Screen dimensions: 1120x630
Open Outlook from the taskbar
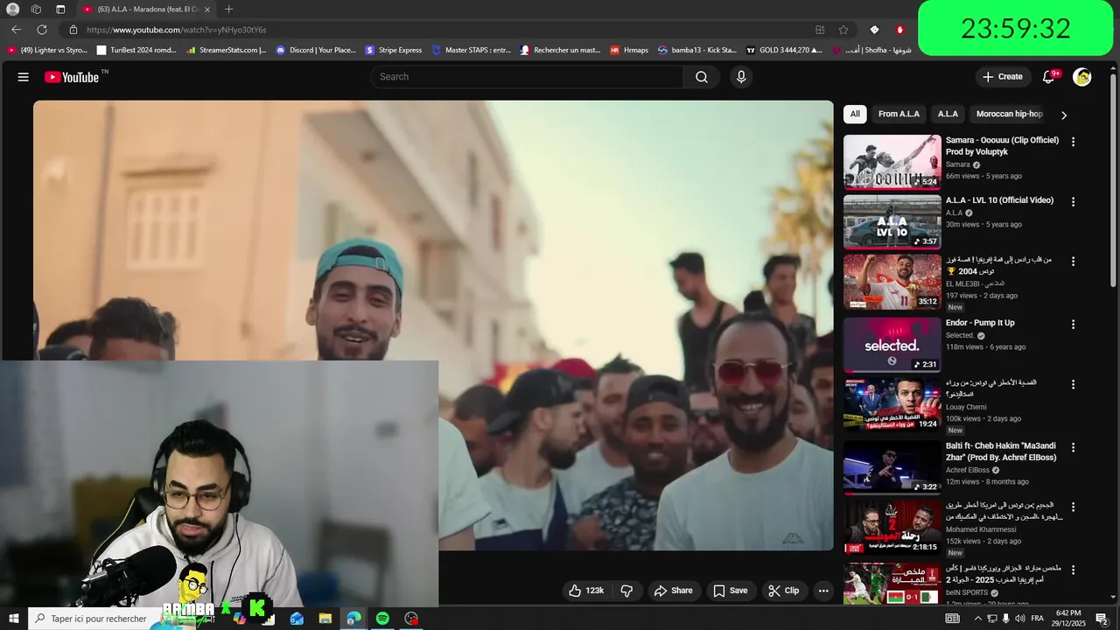[x=297, y=619]
